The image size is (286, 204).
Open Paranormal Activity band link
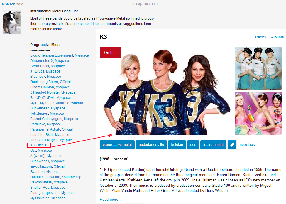pos(45,129)
